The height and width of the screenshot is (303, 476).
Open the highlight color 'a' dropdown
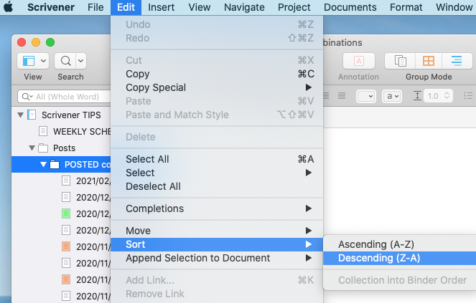click(x=392, y=97)
